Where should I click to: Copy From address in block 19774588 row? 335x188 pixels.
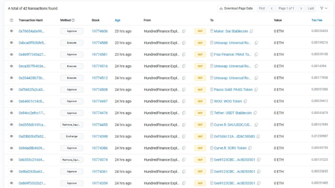coord(184,43)
